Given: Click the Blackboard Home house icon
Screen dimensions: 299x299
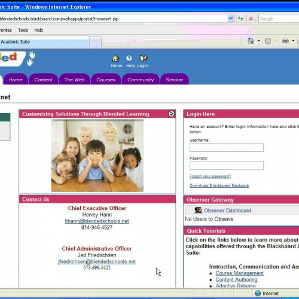Looking at the screenshot, I should coord(115,58).
